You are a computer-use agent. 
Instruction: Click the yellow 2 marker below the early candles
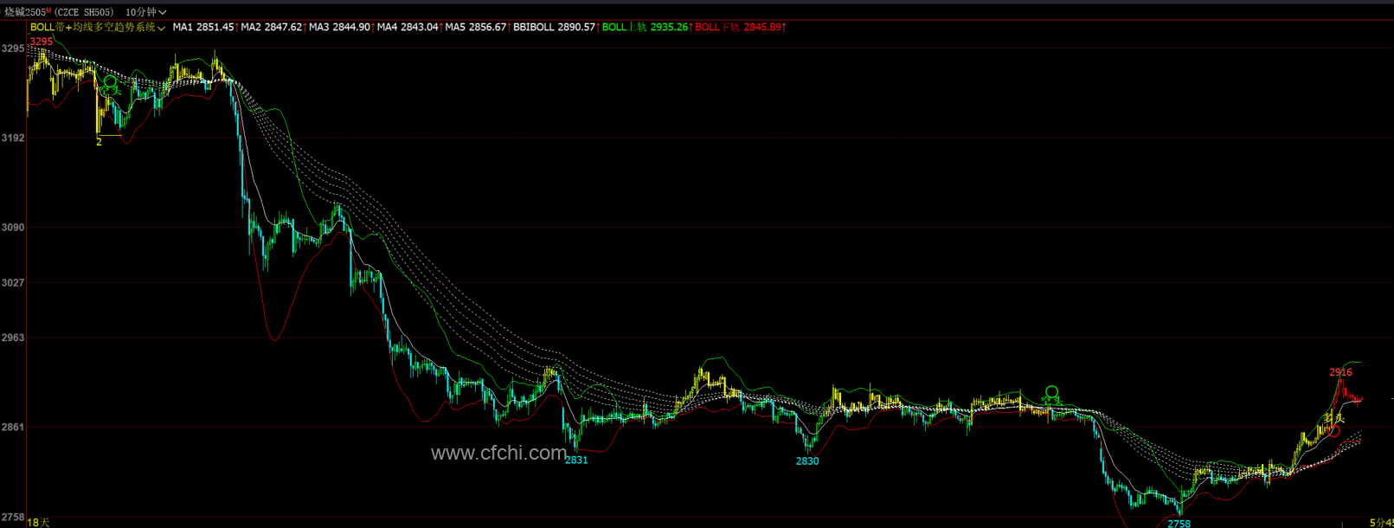[99, 142]
